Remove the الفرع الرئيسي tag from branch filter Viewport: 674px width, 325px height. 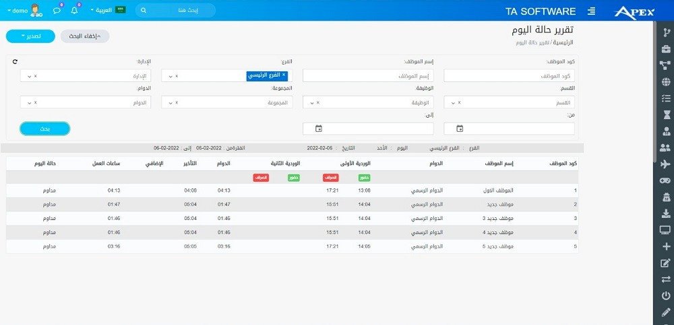(x=284, y=75)
